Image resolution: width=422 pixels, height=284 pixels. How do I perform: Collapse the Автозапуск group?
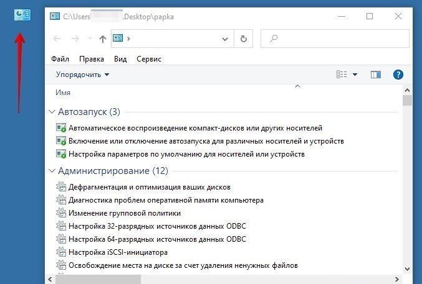[x=52, y=111]
